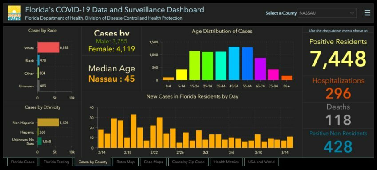This screenshot has height=170, width=377.
Task: View the USA and World tab
Action: point(261,162)
